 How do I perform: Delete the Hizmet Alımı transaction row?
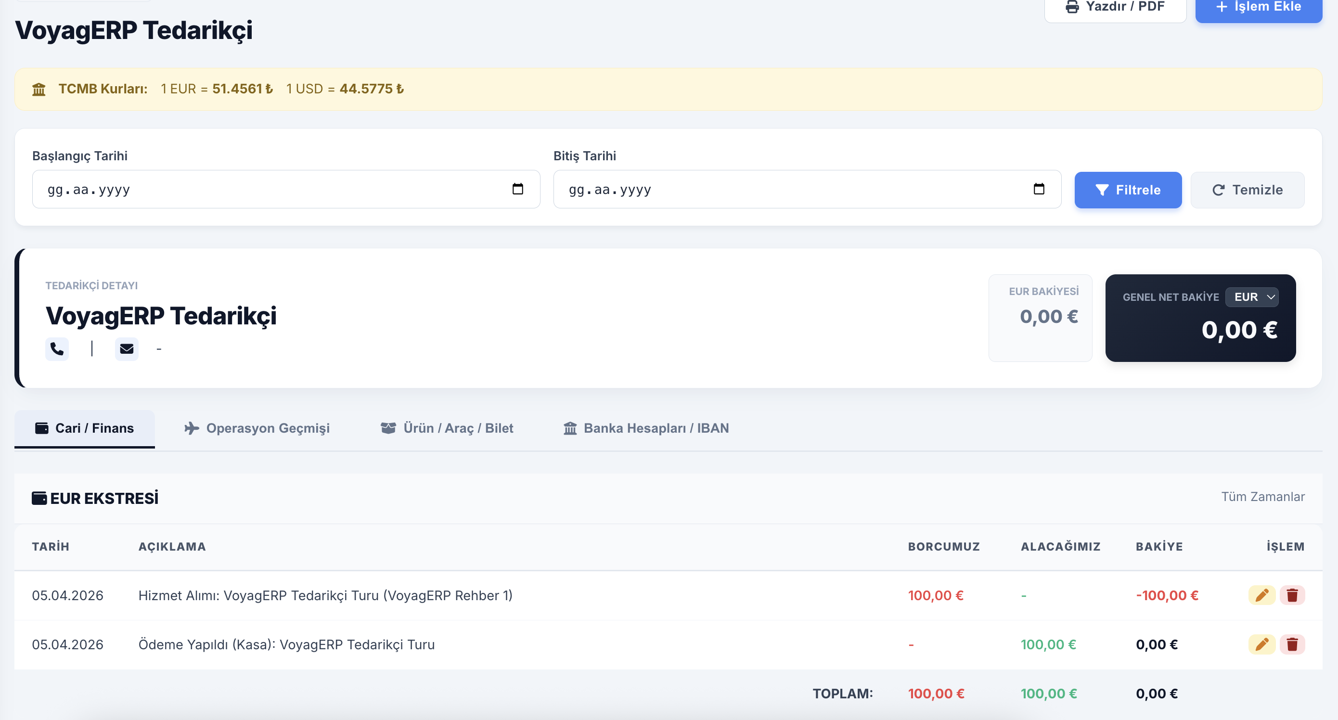(x=1292, y=595)
